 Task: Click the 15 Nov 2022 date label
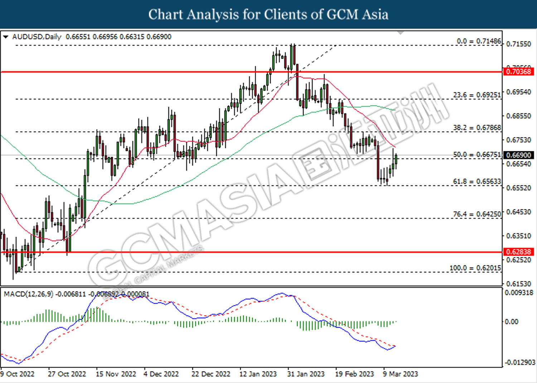[x=116, y=374]
